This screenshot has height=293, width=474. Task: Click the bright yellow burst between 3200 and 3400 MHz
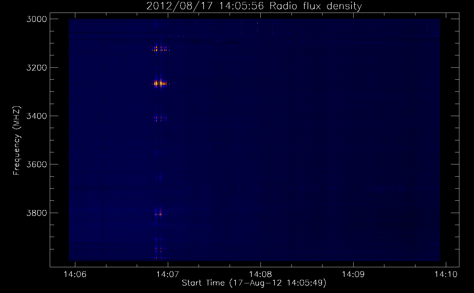click(x=160, y=84)
